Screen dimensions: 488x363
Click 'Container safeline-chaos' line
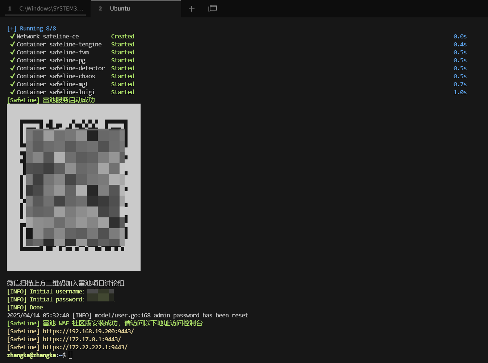[x=56, y=76]
